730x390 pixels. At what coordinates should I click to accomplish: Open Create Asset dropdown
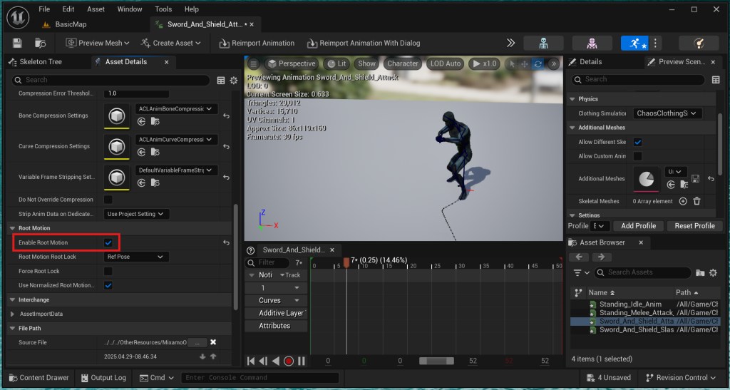[x=170, y=43]
